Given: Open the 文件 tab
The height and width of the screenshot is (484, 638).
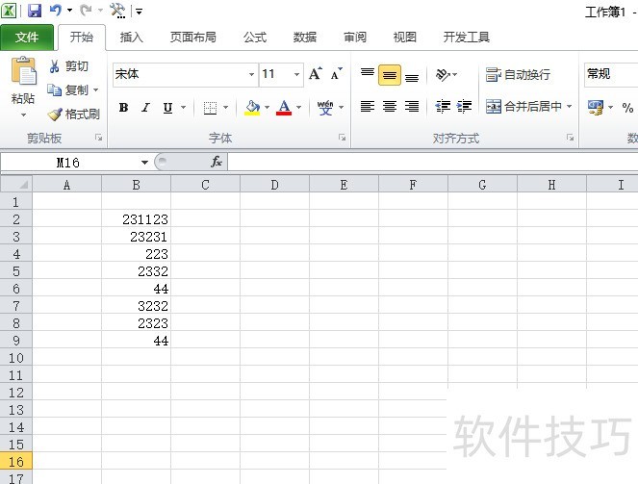Looking at the screenshot, I should click(x=27, y=38).
